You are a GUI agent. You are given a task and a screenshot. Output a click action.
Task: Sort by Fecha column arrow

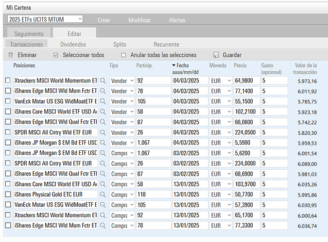point(173,65)
